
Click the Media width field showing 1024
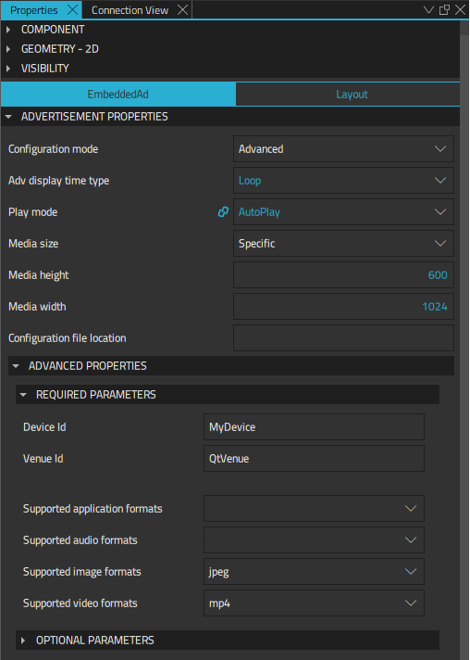[x=343, y=307]
